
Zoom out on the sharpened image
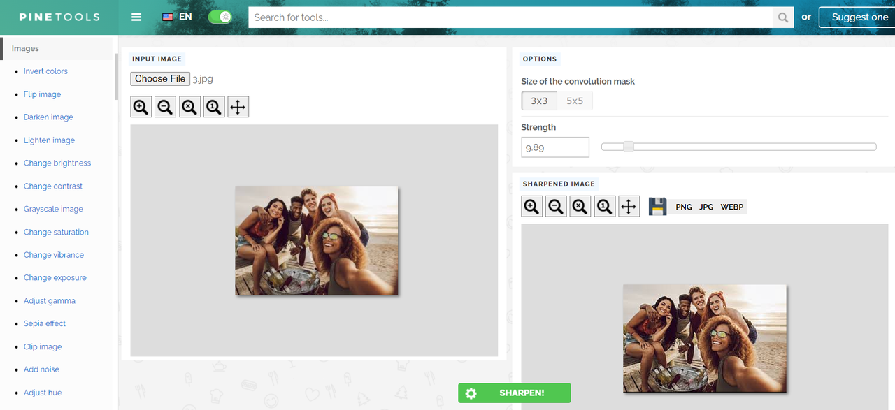coord(556,206)
